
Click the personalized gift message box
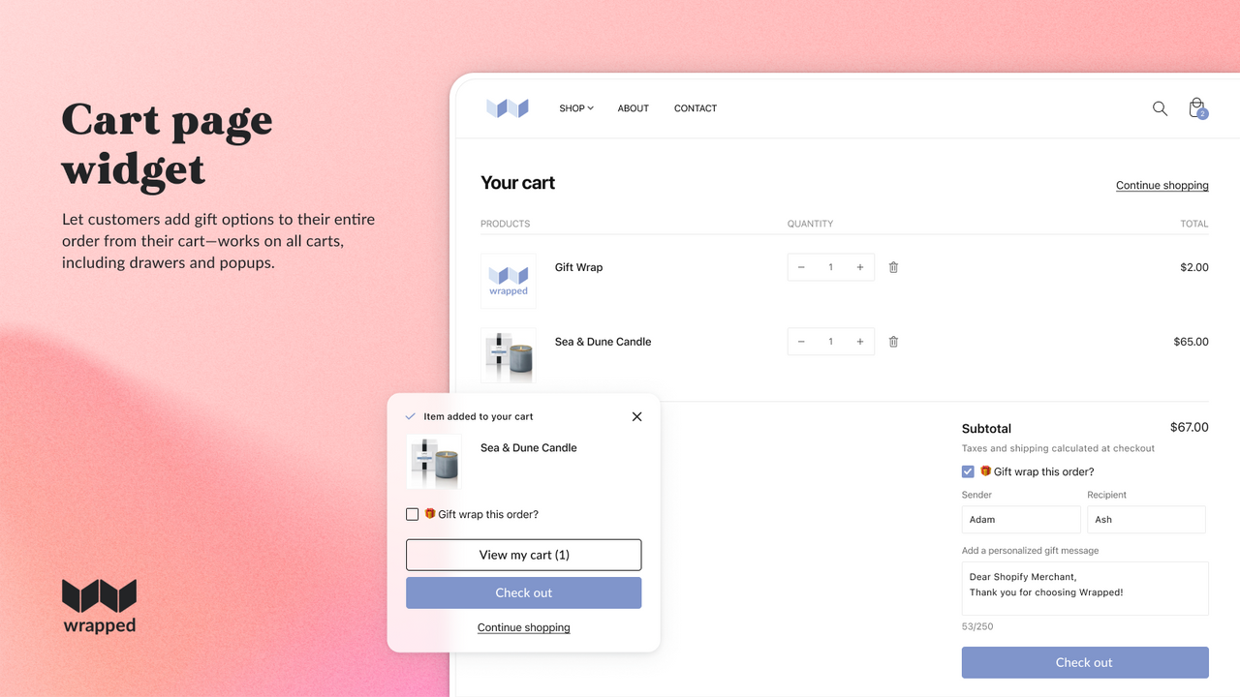coord(1085,589)
